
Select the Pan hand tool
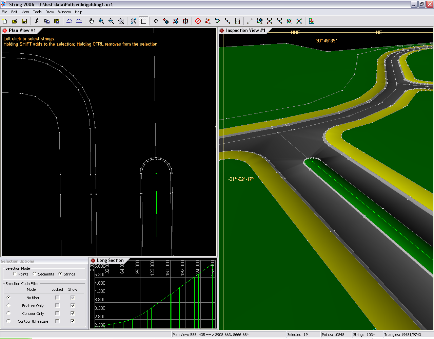[92, 21]
